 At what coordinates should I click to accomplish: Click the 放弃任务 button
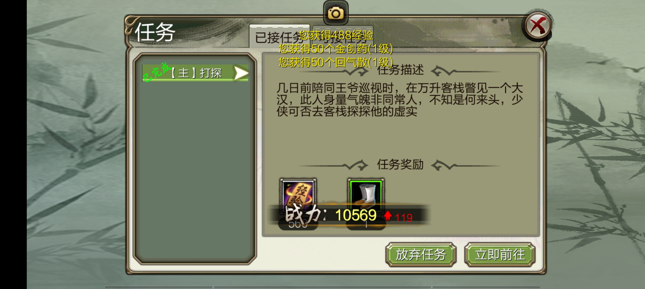click(x=421, y=254)
